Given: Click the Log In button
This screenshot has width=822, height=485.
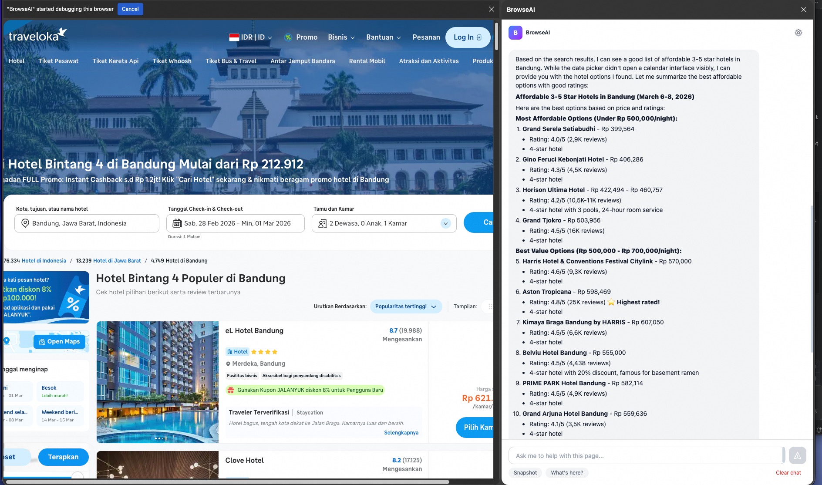Looking at the screenshot, I should (x=468, y=37).
